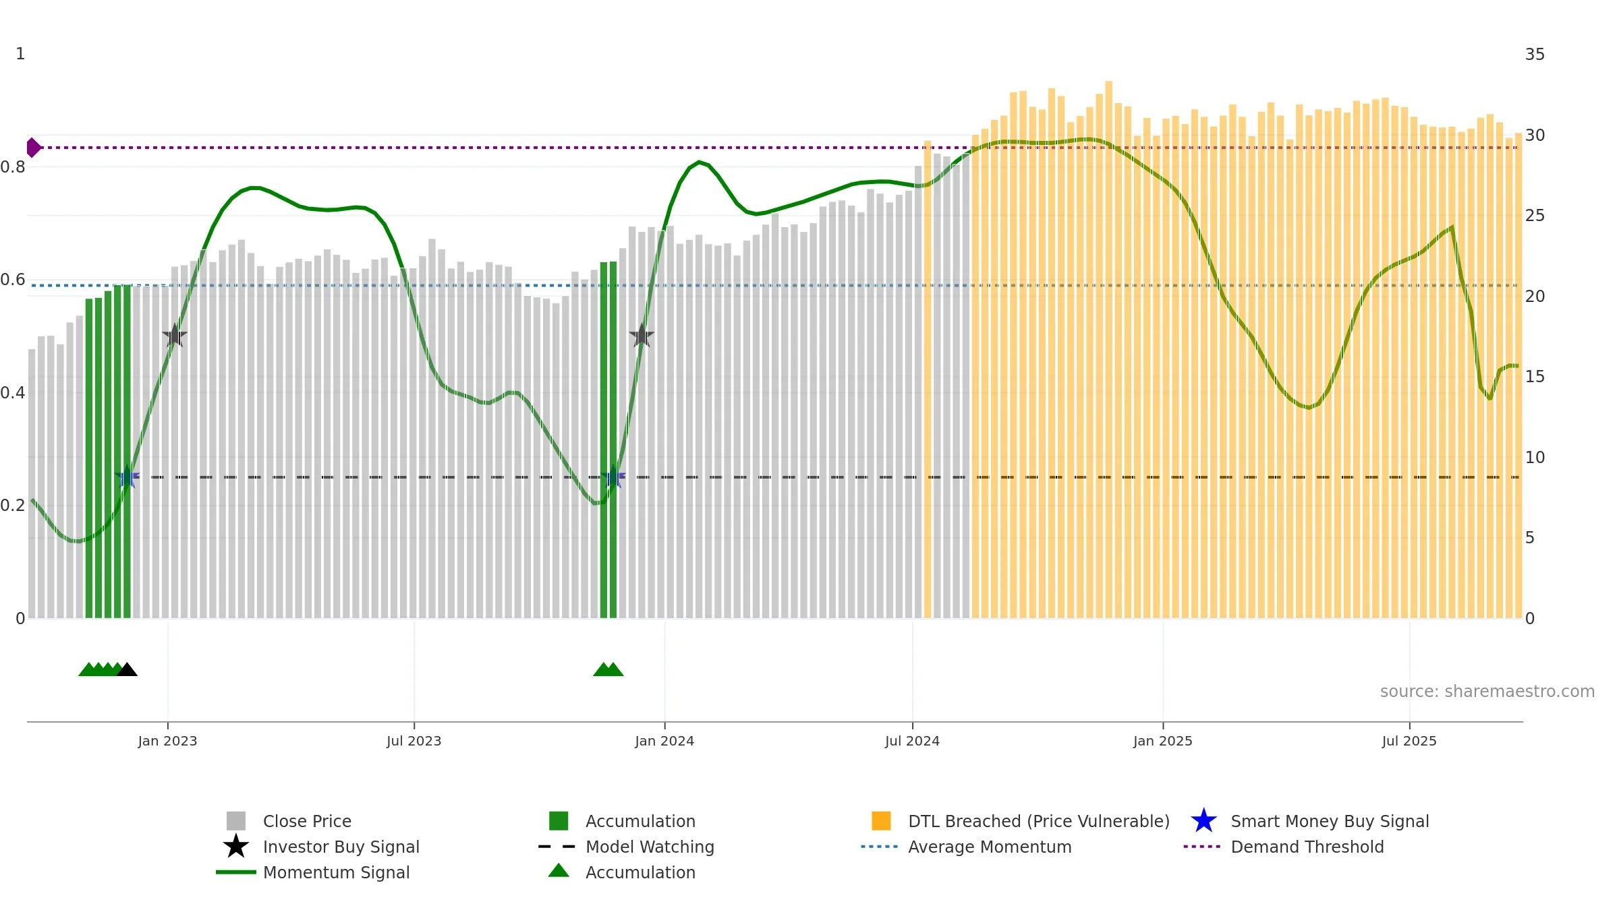Click the green Accumulation triangle legend icon
Screen dimensions: 1619x910
(559, 872)
